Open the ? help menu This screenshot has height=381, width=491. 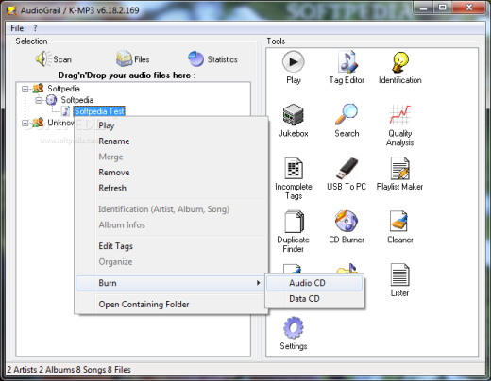pyautogui.click(x=35, y=28)
